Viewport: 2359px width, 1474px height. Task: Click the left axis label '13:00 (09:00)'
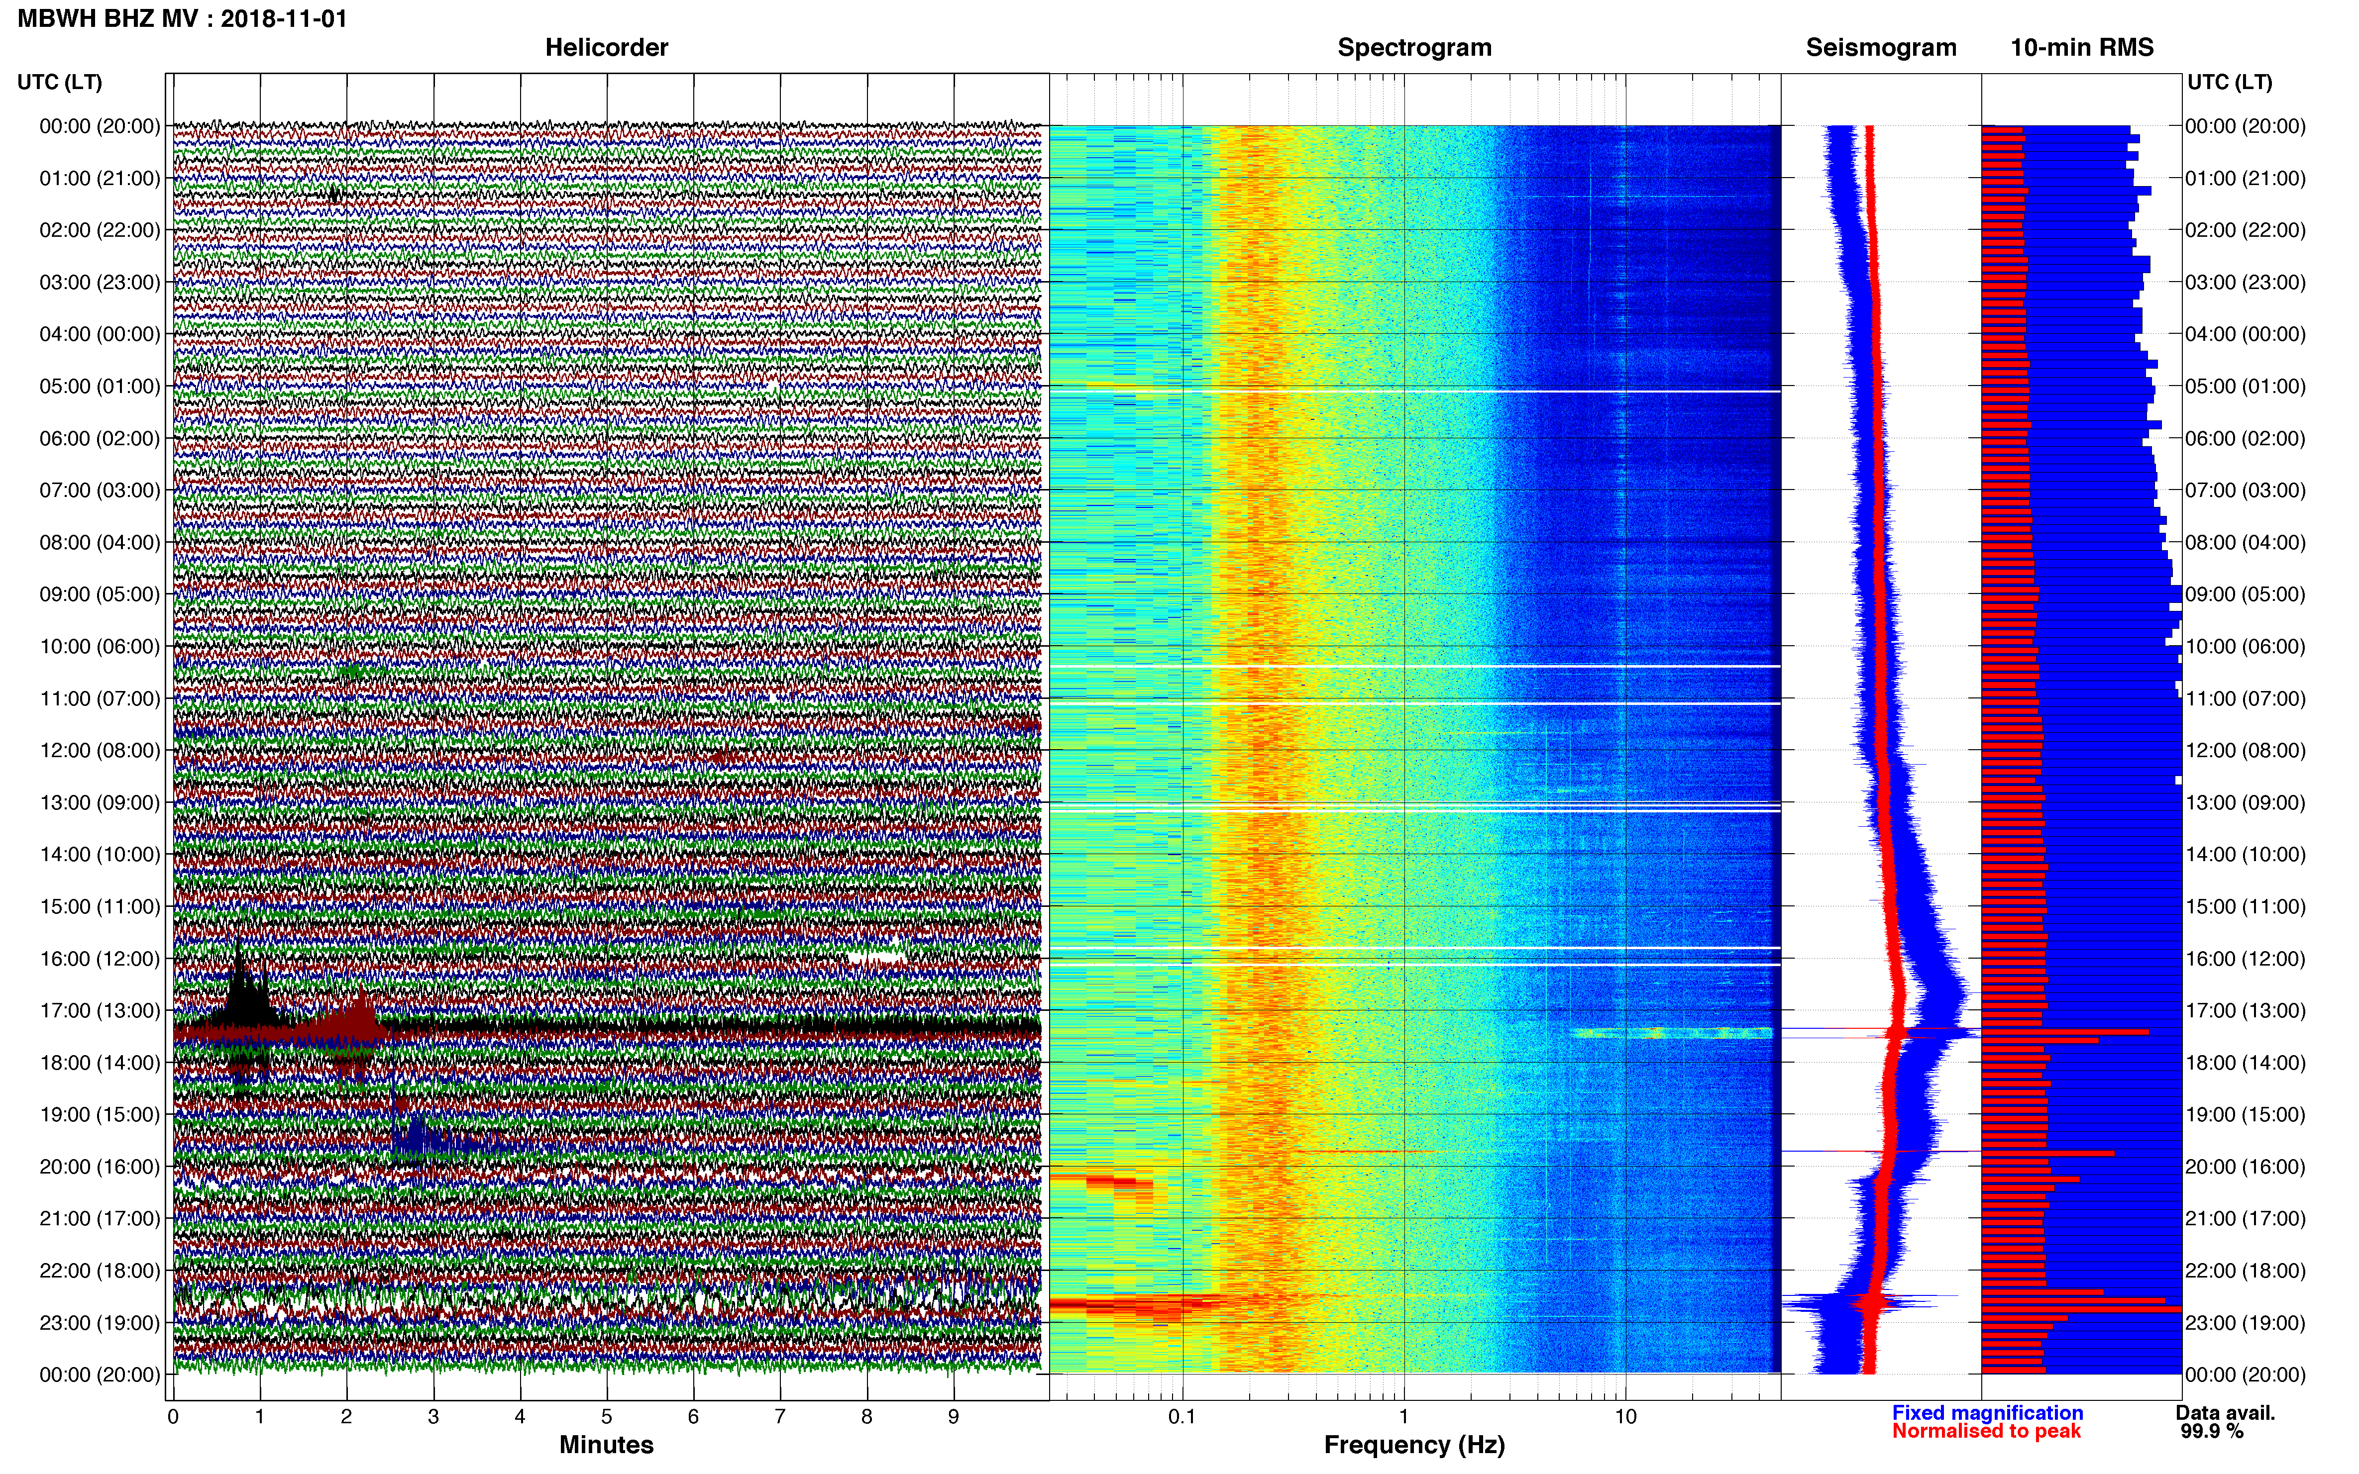click(100, 802)
